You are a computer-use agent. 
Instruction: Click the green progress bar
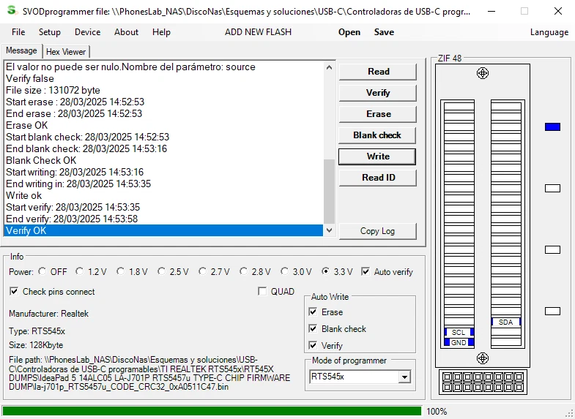(212, 411)
